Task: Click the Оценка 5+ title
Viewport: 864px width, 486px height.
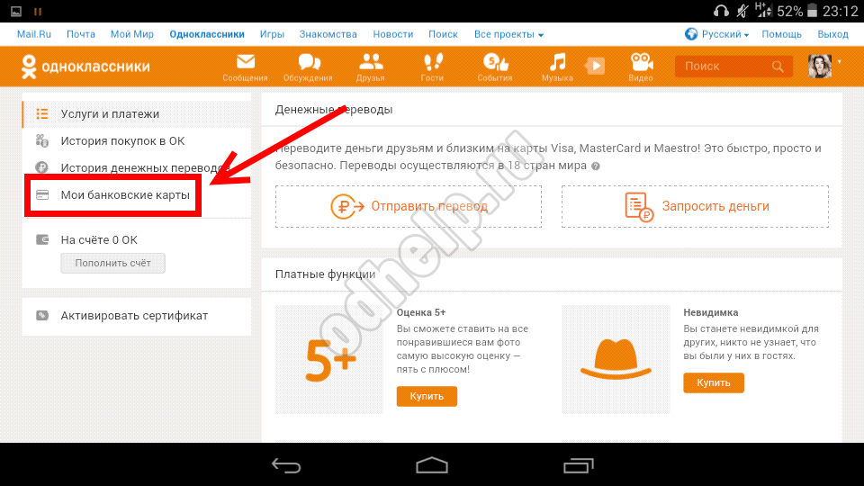Action: pyautogui.click(x=421, y=312)
